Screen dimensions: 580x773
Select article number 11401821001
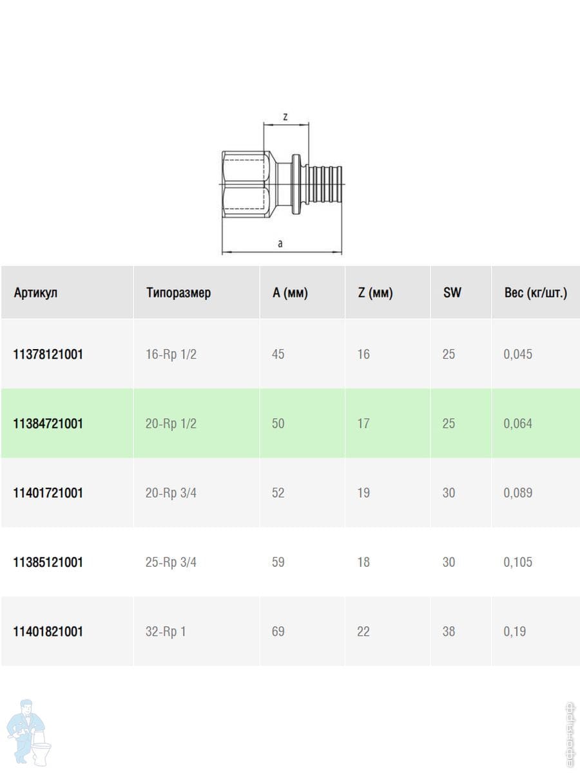click(48, 631)
